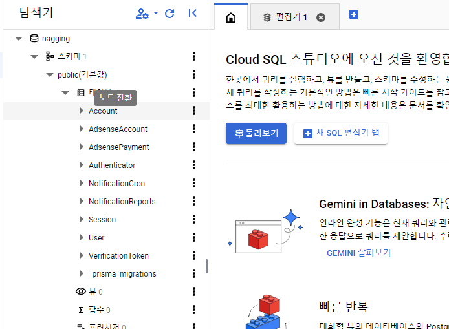Collapse the 스키마 node

(34, 57)
